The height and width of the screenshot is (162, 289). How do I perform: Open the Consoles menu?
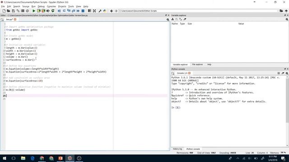tap(51, 6)
